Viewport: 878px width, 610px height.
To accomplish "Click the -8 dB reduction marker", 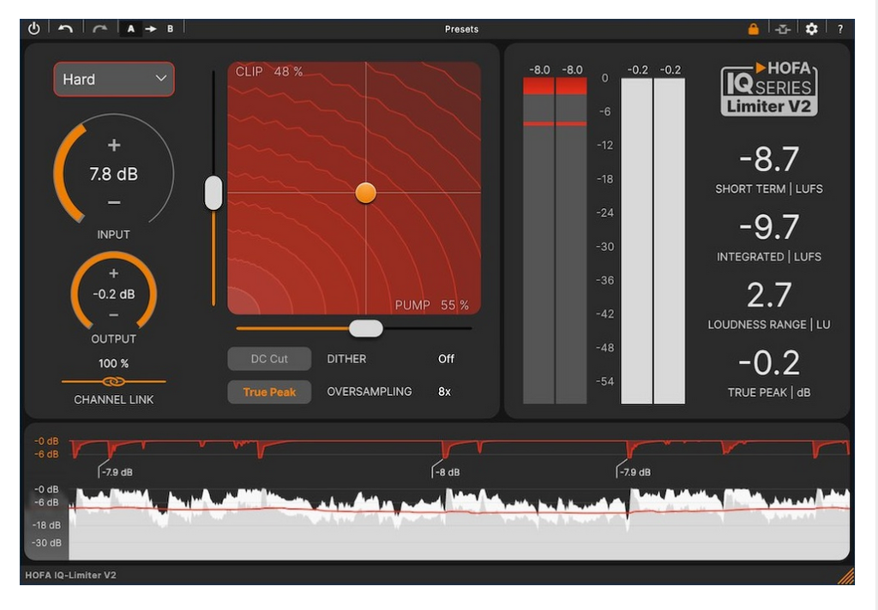I will tap(447, 472).
